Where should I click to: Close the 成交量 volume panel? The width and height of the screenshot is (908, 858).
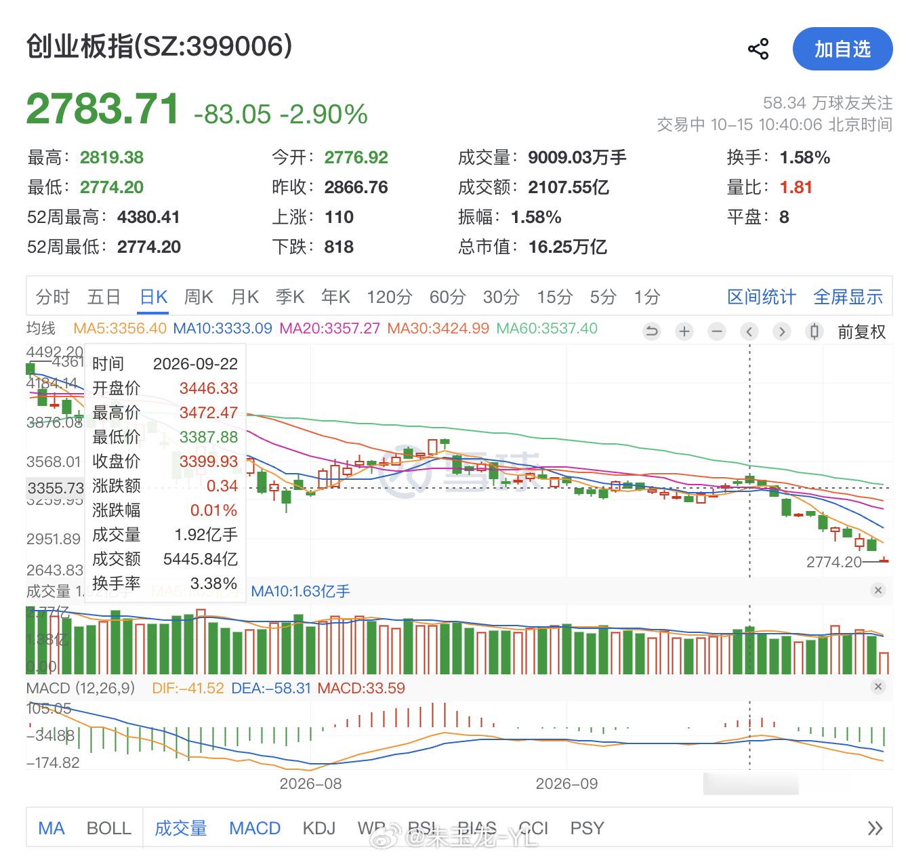click(878, 590)
